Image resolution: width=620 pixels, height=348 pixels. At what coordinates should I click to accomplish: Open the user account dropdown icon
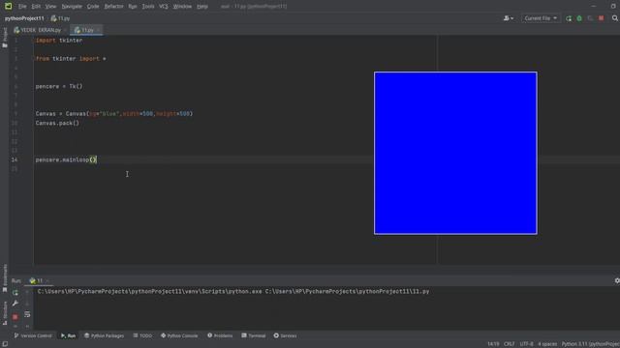click(509, 18)
